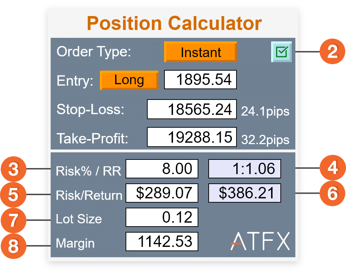346x274 pixels.
Task: Toggle the Instant order type button
Action: 200,52
